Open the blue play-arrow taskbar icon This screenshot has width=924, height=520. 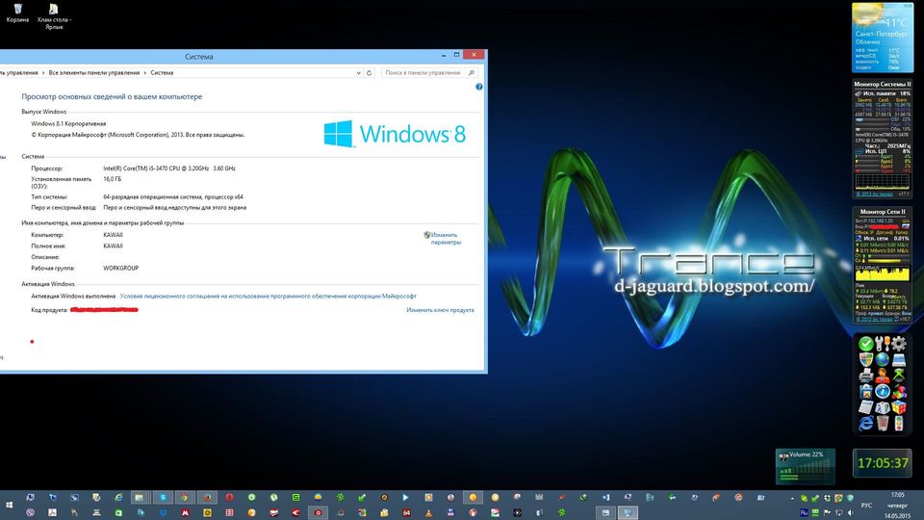point(405,498)
